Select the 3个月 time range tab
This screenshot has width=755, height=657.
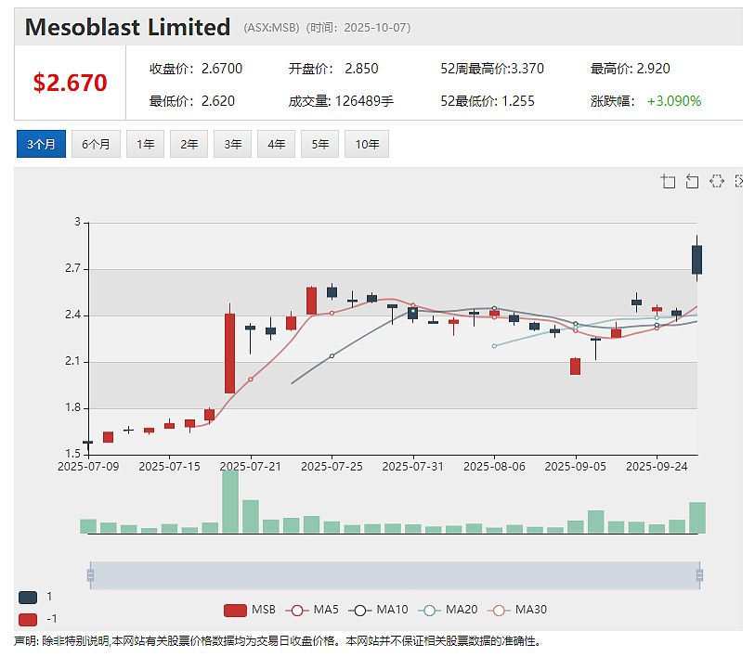(41, 144)
